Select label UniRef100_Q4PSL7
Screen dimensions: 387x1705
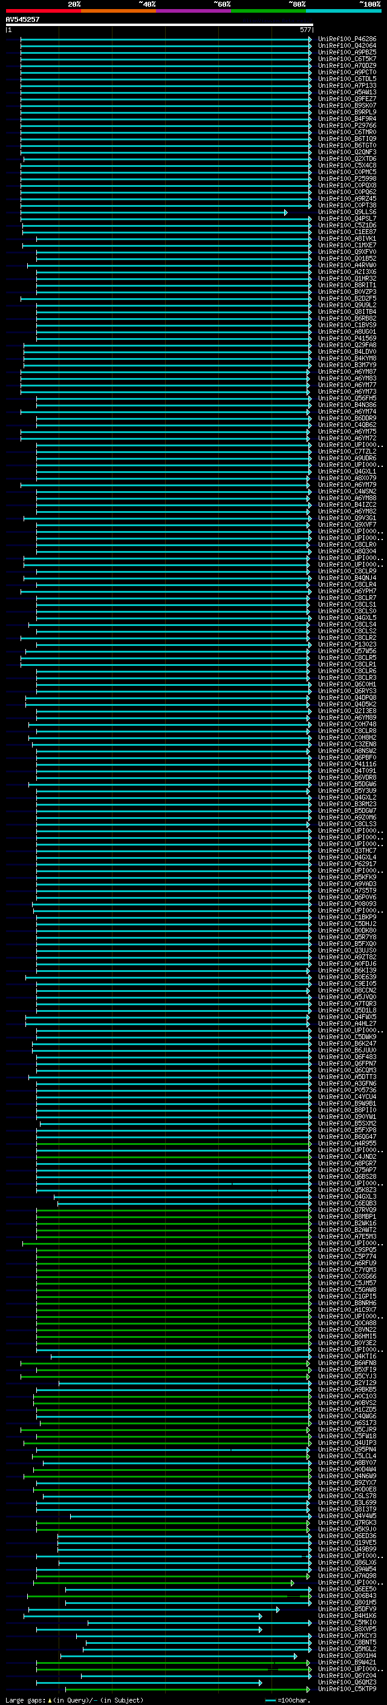pos(347,218)
